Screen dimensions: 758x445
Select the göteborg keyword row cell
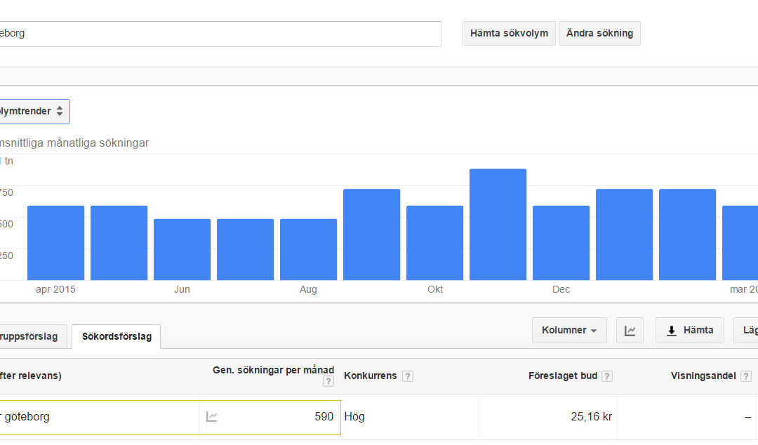click(98, 417)
